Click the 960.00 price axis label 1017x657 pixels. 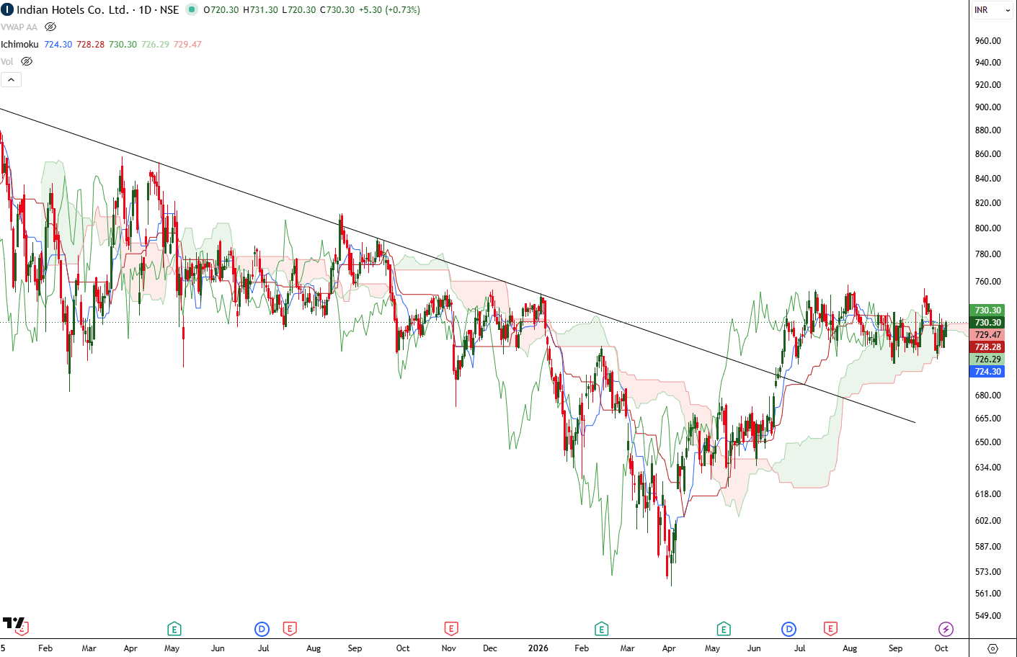pyautogui.click(x=987, y=41)
